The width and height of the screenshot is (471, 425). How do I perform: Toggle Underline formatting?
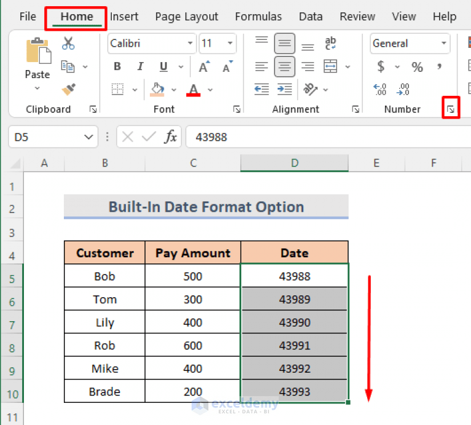[x=163, y=66]
